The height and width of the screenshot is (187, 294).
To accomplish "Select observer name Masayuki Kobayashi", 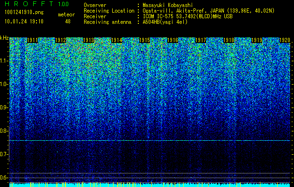I will [167, 5].
